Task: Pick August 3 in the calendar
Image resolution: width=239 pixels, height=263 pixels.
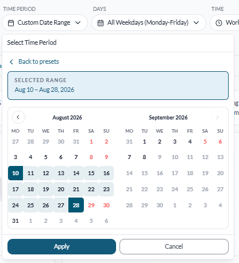Action: [x=16, y=157]
